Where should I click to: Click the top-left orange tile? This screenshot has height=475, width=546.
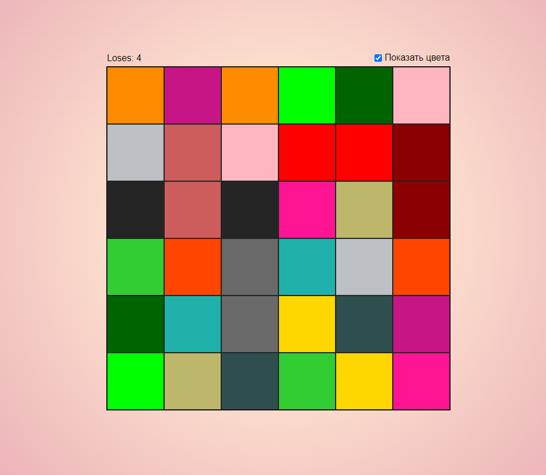tap(135, 95)
